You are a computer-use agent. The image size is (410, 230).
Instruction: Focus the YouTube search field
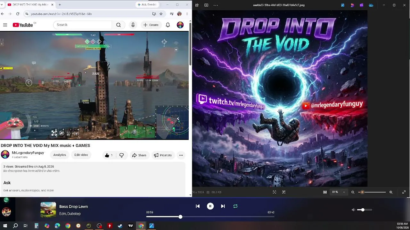pos(83,25)
